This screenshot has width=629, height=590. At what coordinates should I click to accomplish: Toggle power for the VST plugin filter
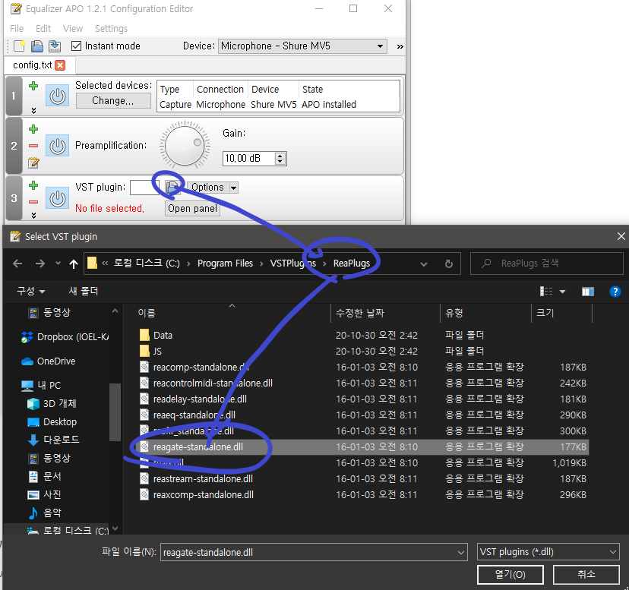tap(58, 198)
